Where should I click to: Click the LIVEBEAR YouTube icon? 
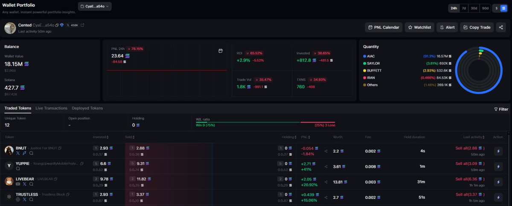[x=18, y=184]
